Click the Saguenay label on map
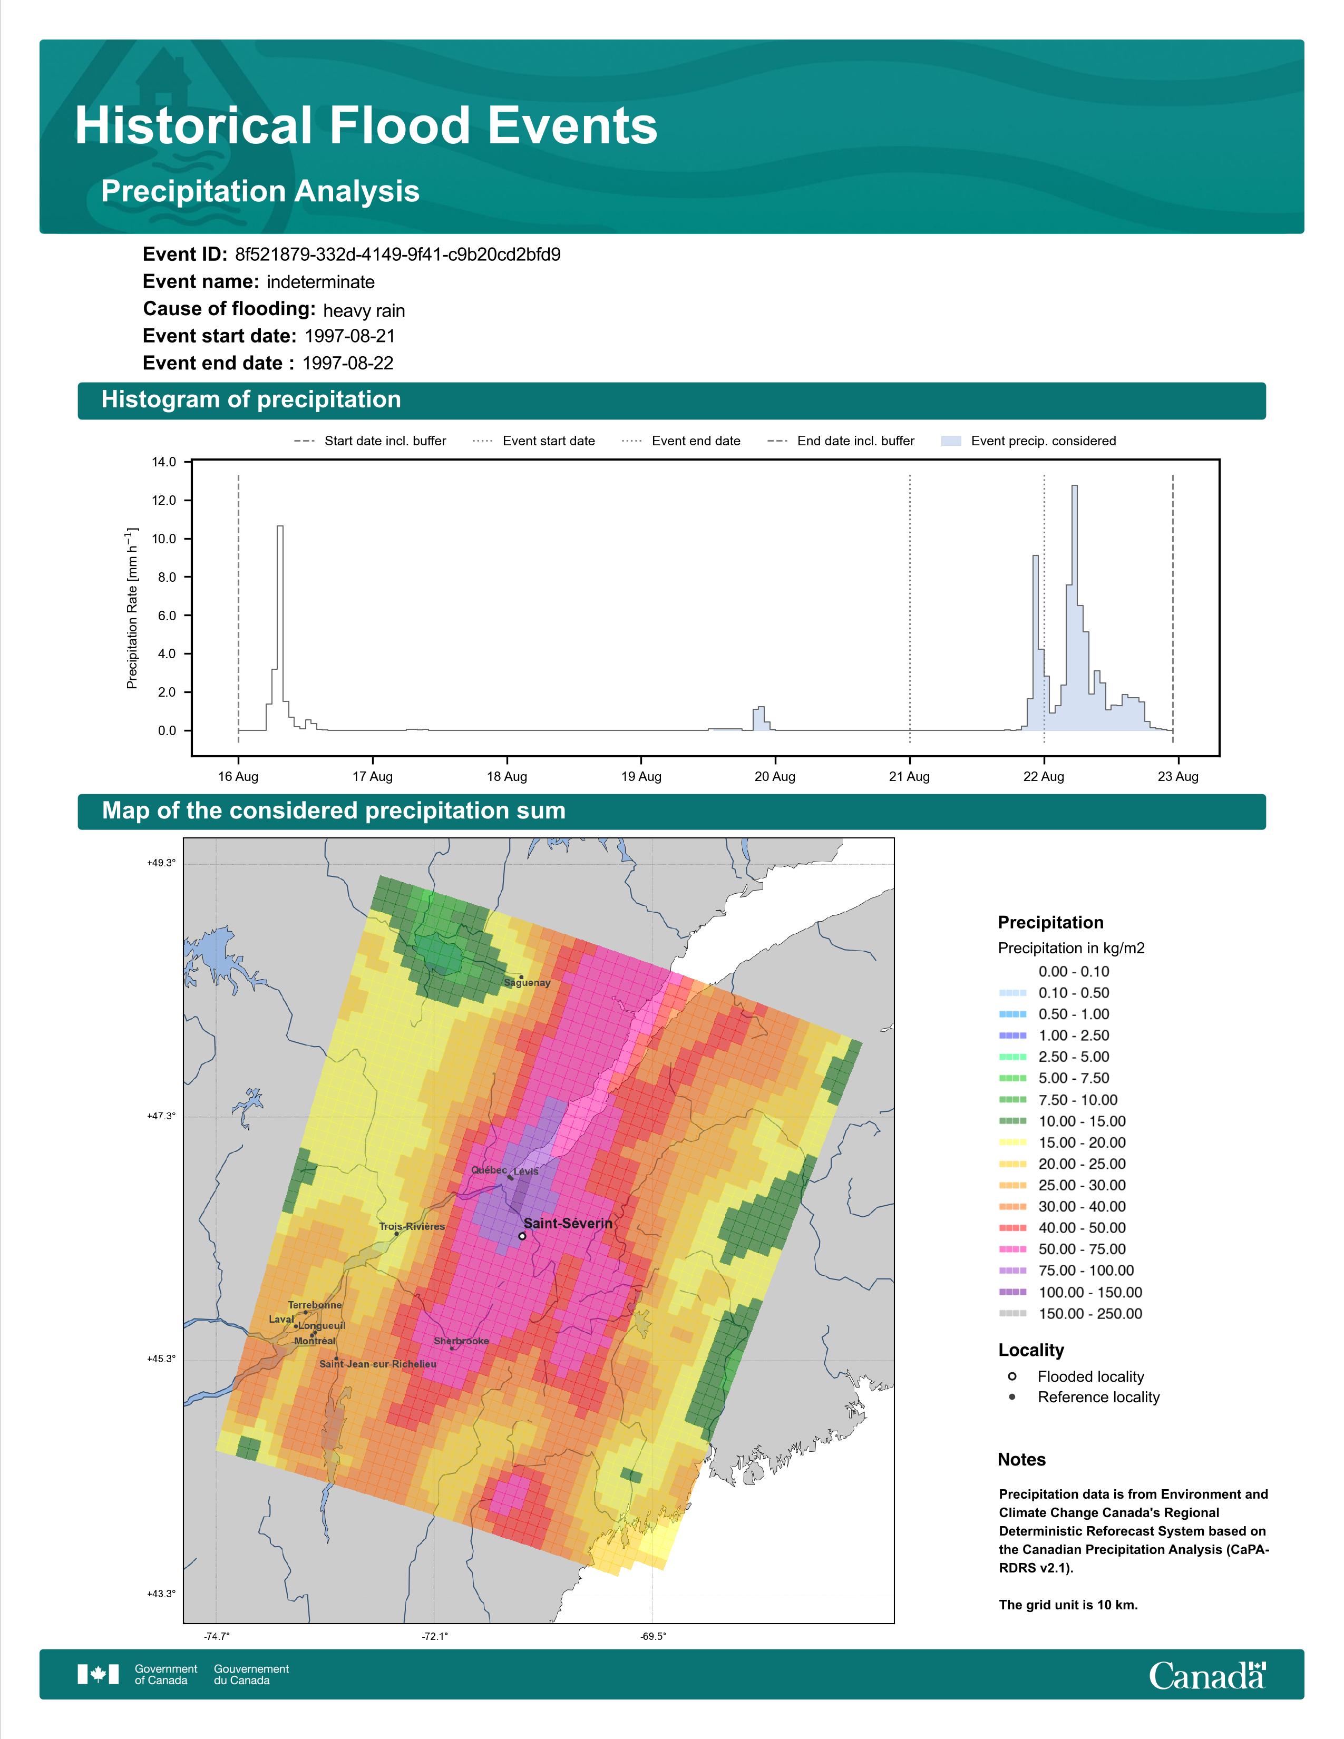The width and height of the screenshot is (1344, 1739). [527, 983]
